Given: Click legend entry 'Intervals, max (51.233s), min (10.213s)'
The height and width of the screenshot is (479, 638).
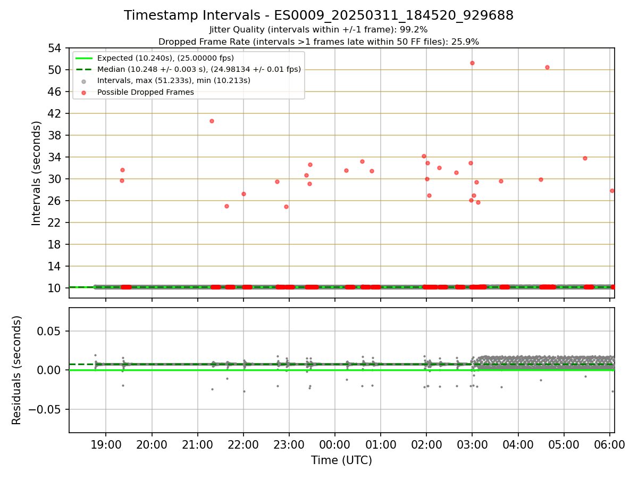Looking at the screenshot, I should 173,80.
